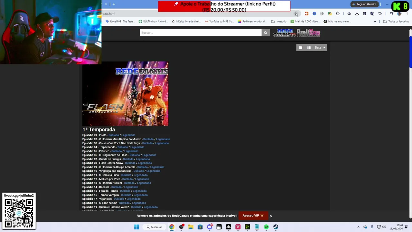
Task: Open Google Chrome from the taskbar
Action: pos(172,227)
